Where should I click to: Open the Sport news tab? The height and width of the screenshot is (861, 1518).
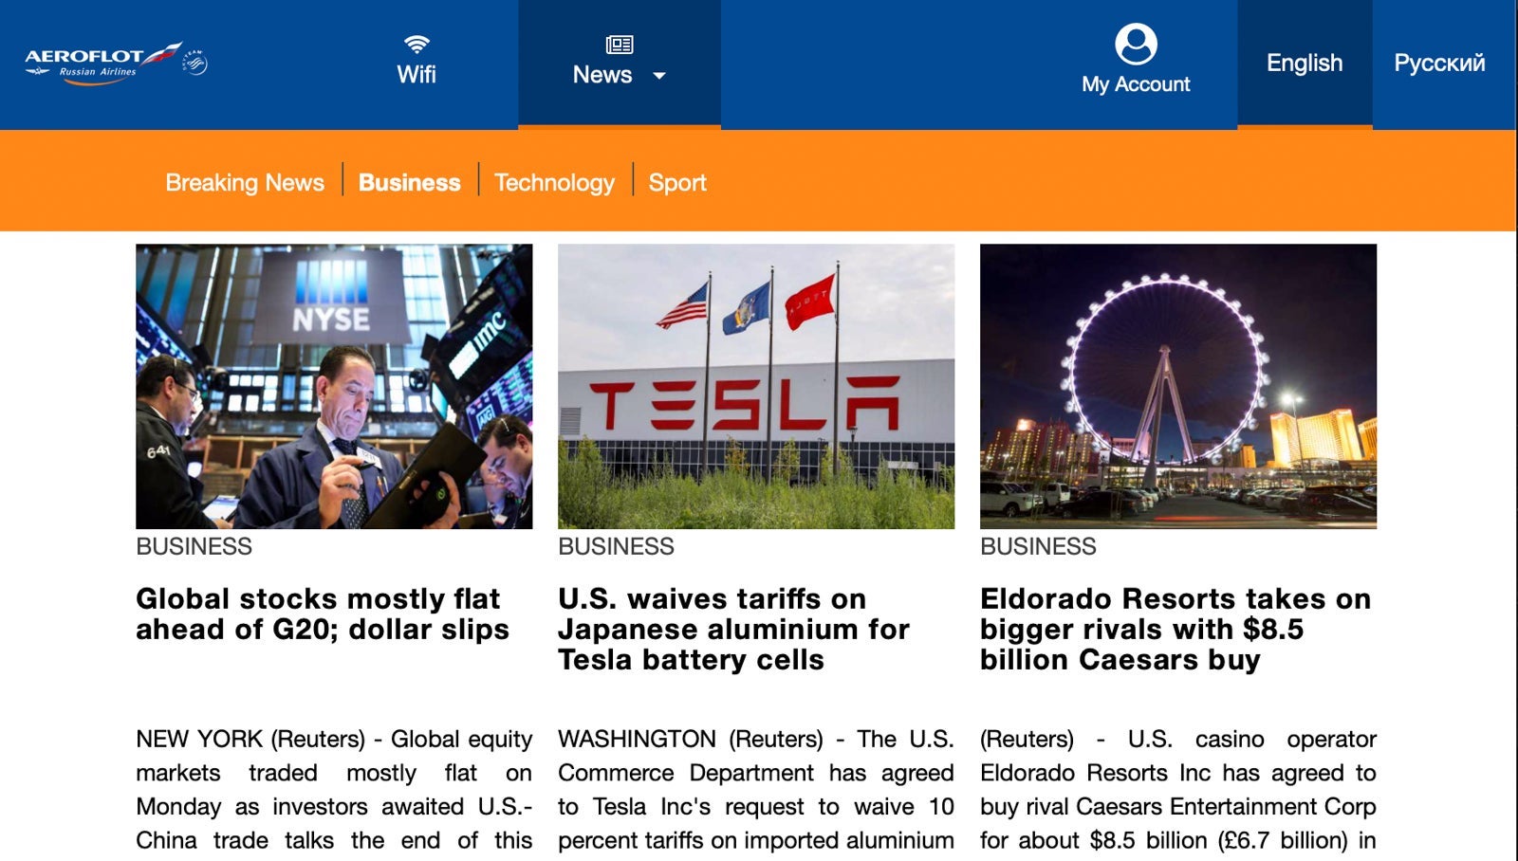(x=677, y=182)
